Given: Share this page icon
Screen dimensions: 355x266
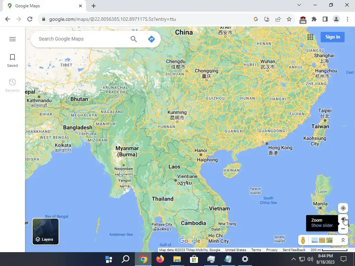Looking at the screenshot, I should (278, 19).
